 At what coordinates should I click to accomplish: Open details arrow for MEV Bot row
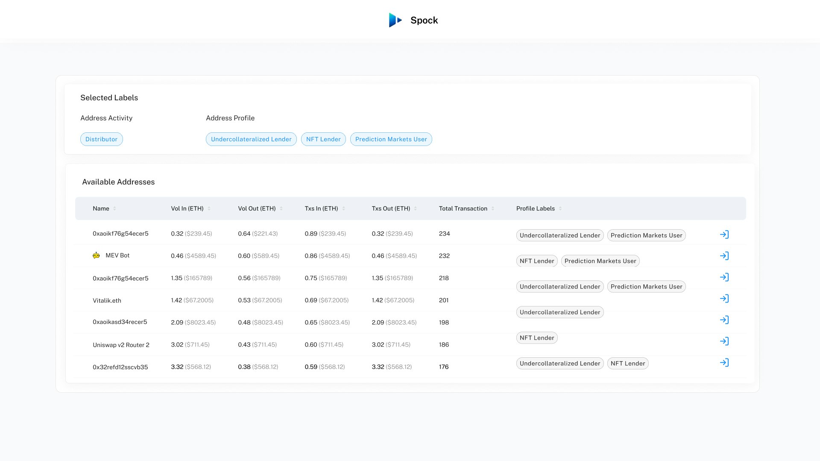(724, 256)
